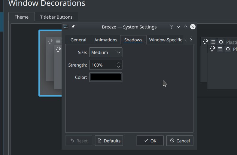The image size is (237, 155).
Task: Cancel the Breeze settings dialog
Action: [x=180, y=141]
